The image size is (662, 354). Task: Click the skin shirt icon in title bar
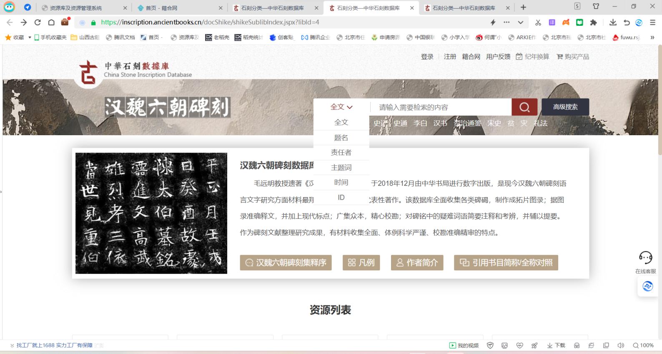(x=596, y=6)
